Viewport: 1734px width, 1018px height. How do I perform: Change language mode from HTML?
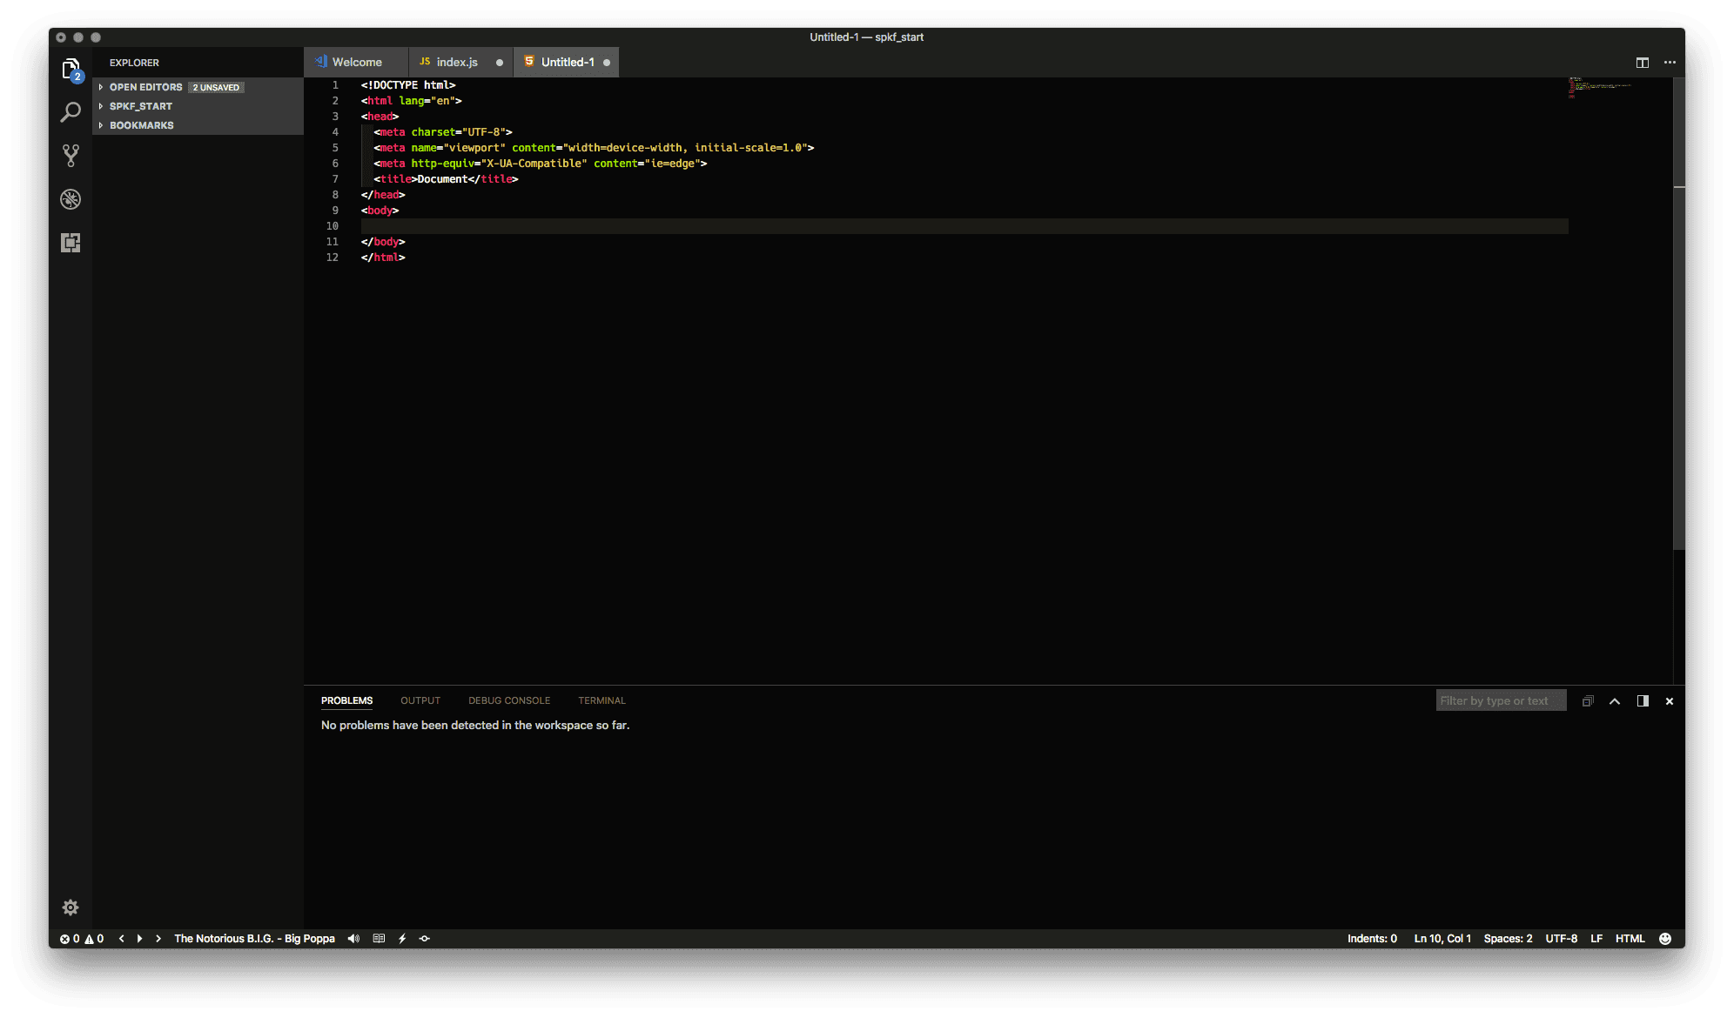tap(1630, 939)
